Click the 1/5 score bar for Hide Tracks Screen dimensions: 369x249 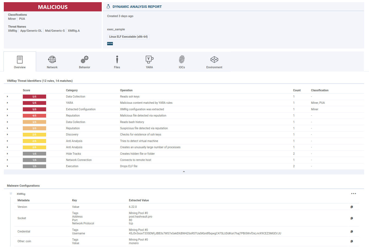click(x=34, y=154)
